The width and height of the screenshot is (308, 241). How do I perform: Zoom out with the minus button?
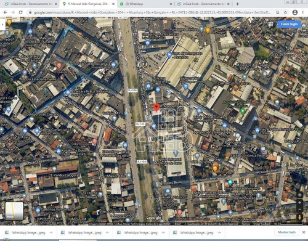point(299,209)
